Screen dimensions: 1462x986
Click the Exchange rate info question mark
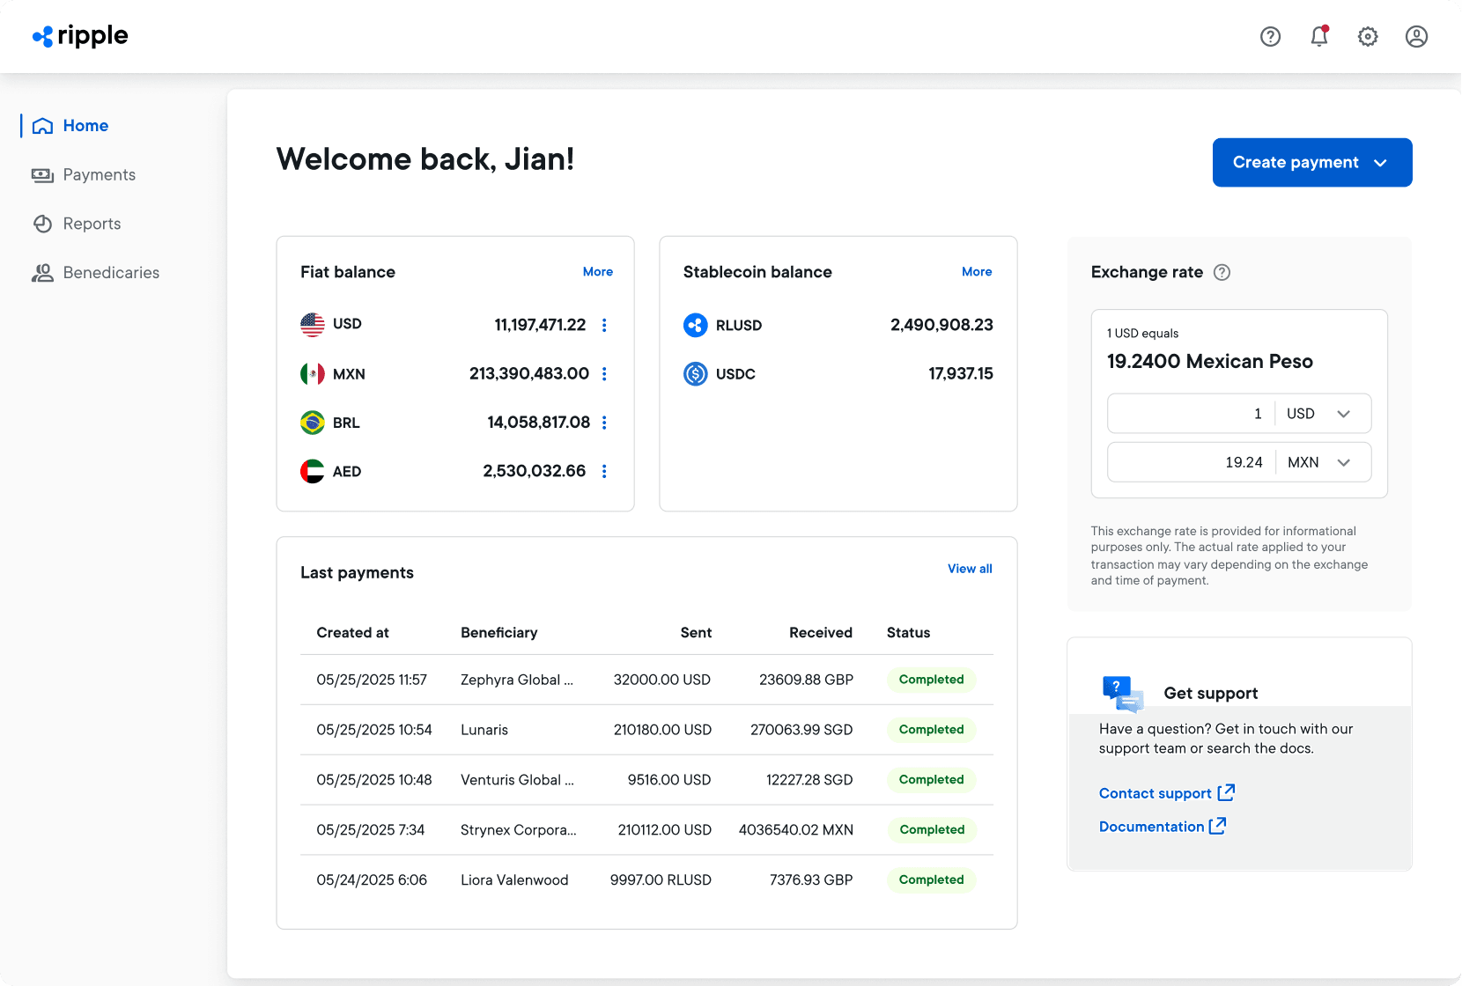[1222, 272]
